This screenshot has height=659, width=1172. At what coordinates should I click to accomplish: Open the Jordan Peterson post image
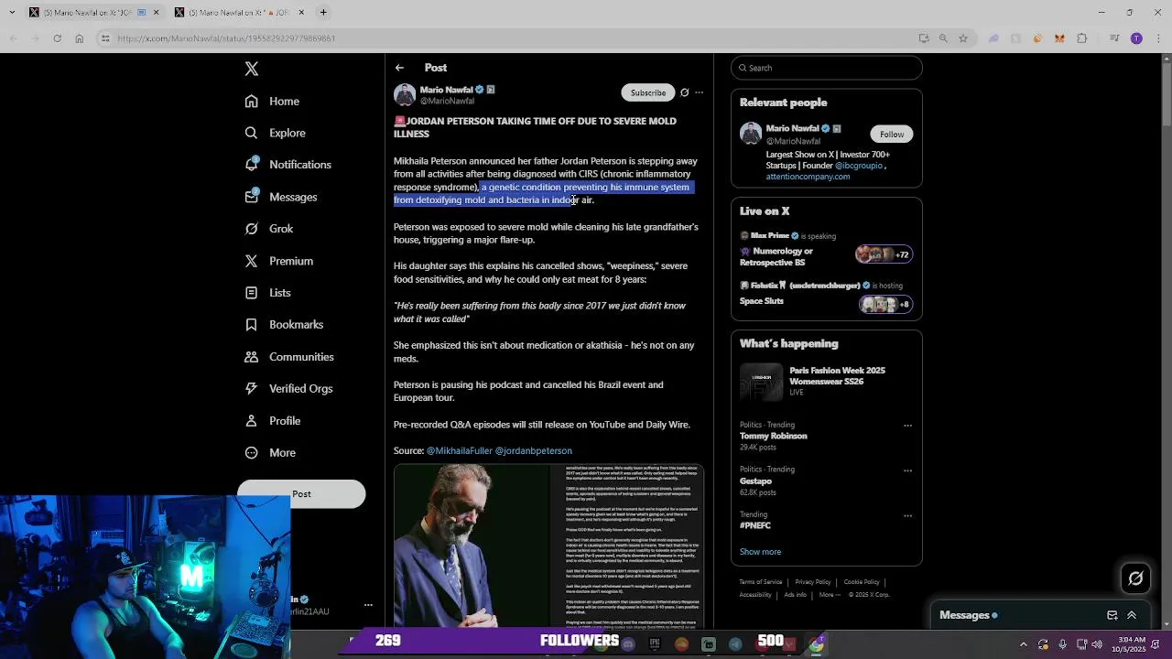[548, 546]
